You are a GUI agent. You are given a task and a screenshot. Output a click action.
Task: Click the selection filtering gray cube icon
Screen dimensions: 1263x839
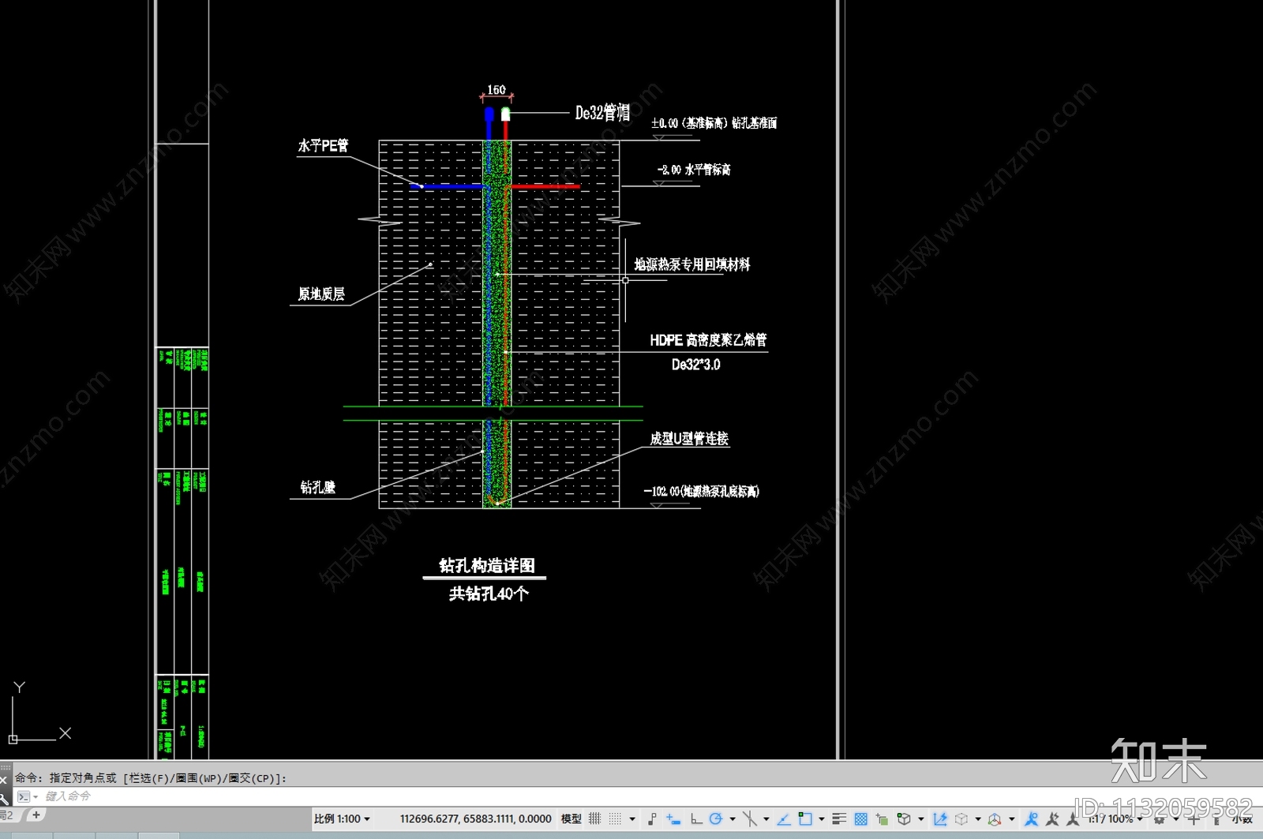[x=961, y=818]
